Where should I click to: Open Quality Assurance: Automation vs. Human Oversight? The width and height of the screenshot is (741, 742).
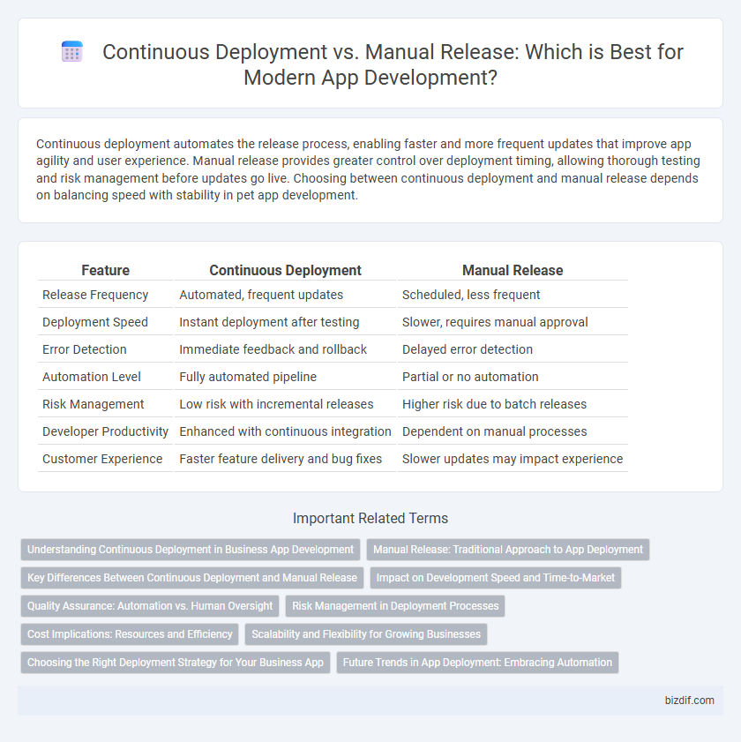[150, 606]
